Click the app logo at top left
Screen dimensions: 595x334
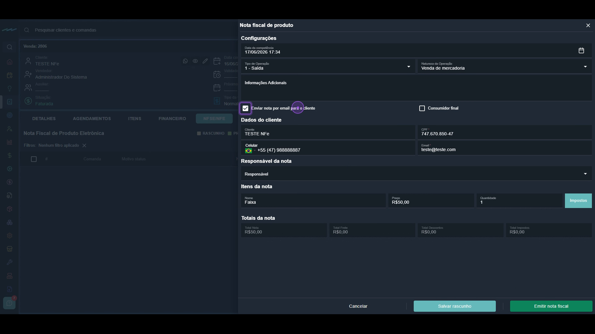(9, 30)
